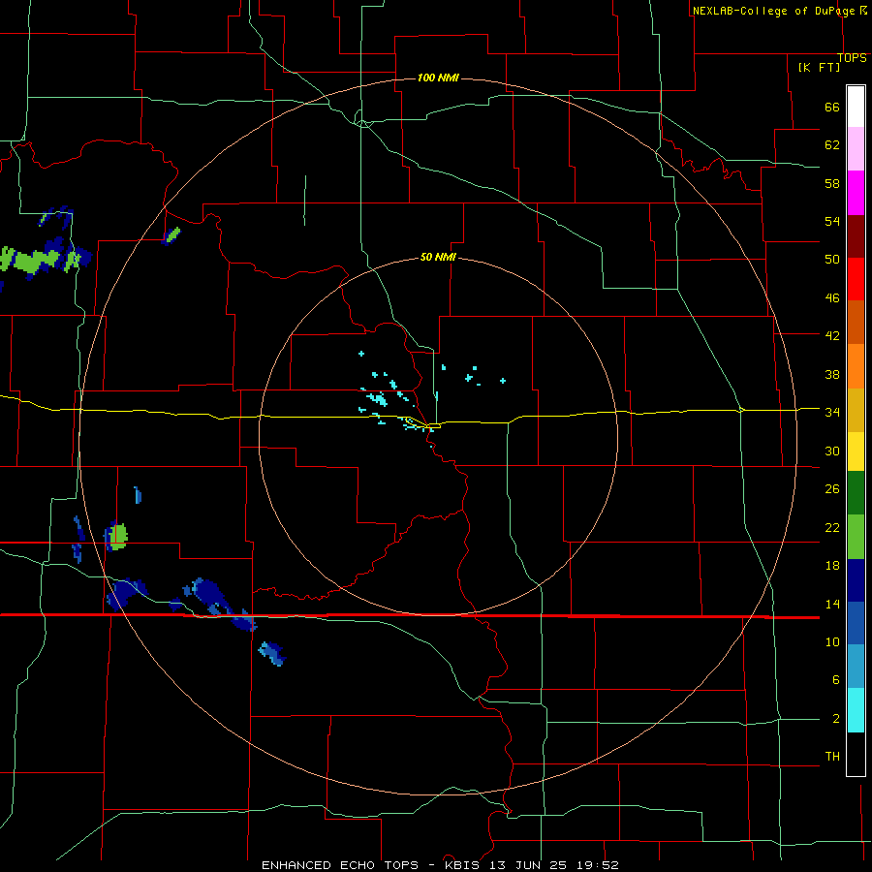Pick the gold amber legend swatch
The width and height of the screenshot is (872, 872).
pos(856,410)
